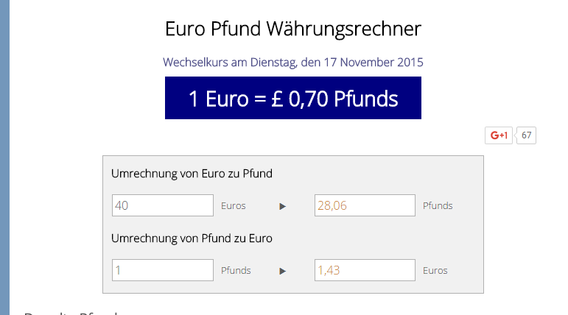
Task: Click the Pfunds label beside the 28,06 field
Action: 438,206
